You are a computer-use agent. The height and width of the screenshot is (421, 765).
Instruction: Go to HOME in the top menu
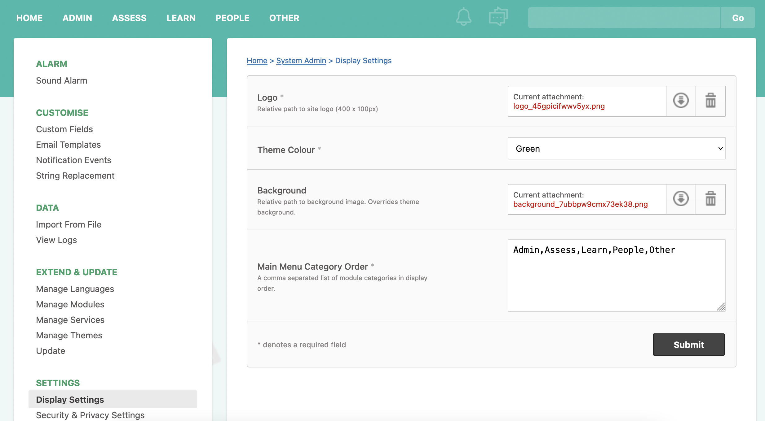(29, 18)
